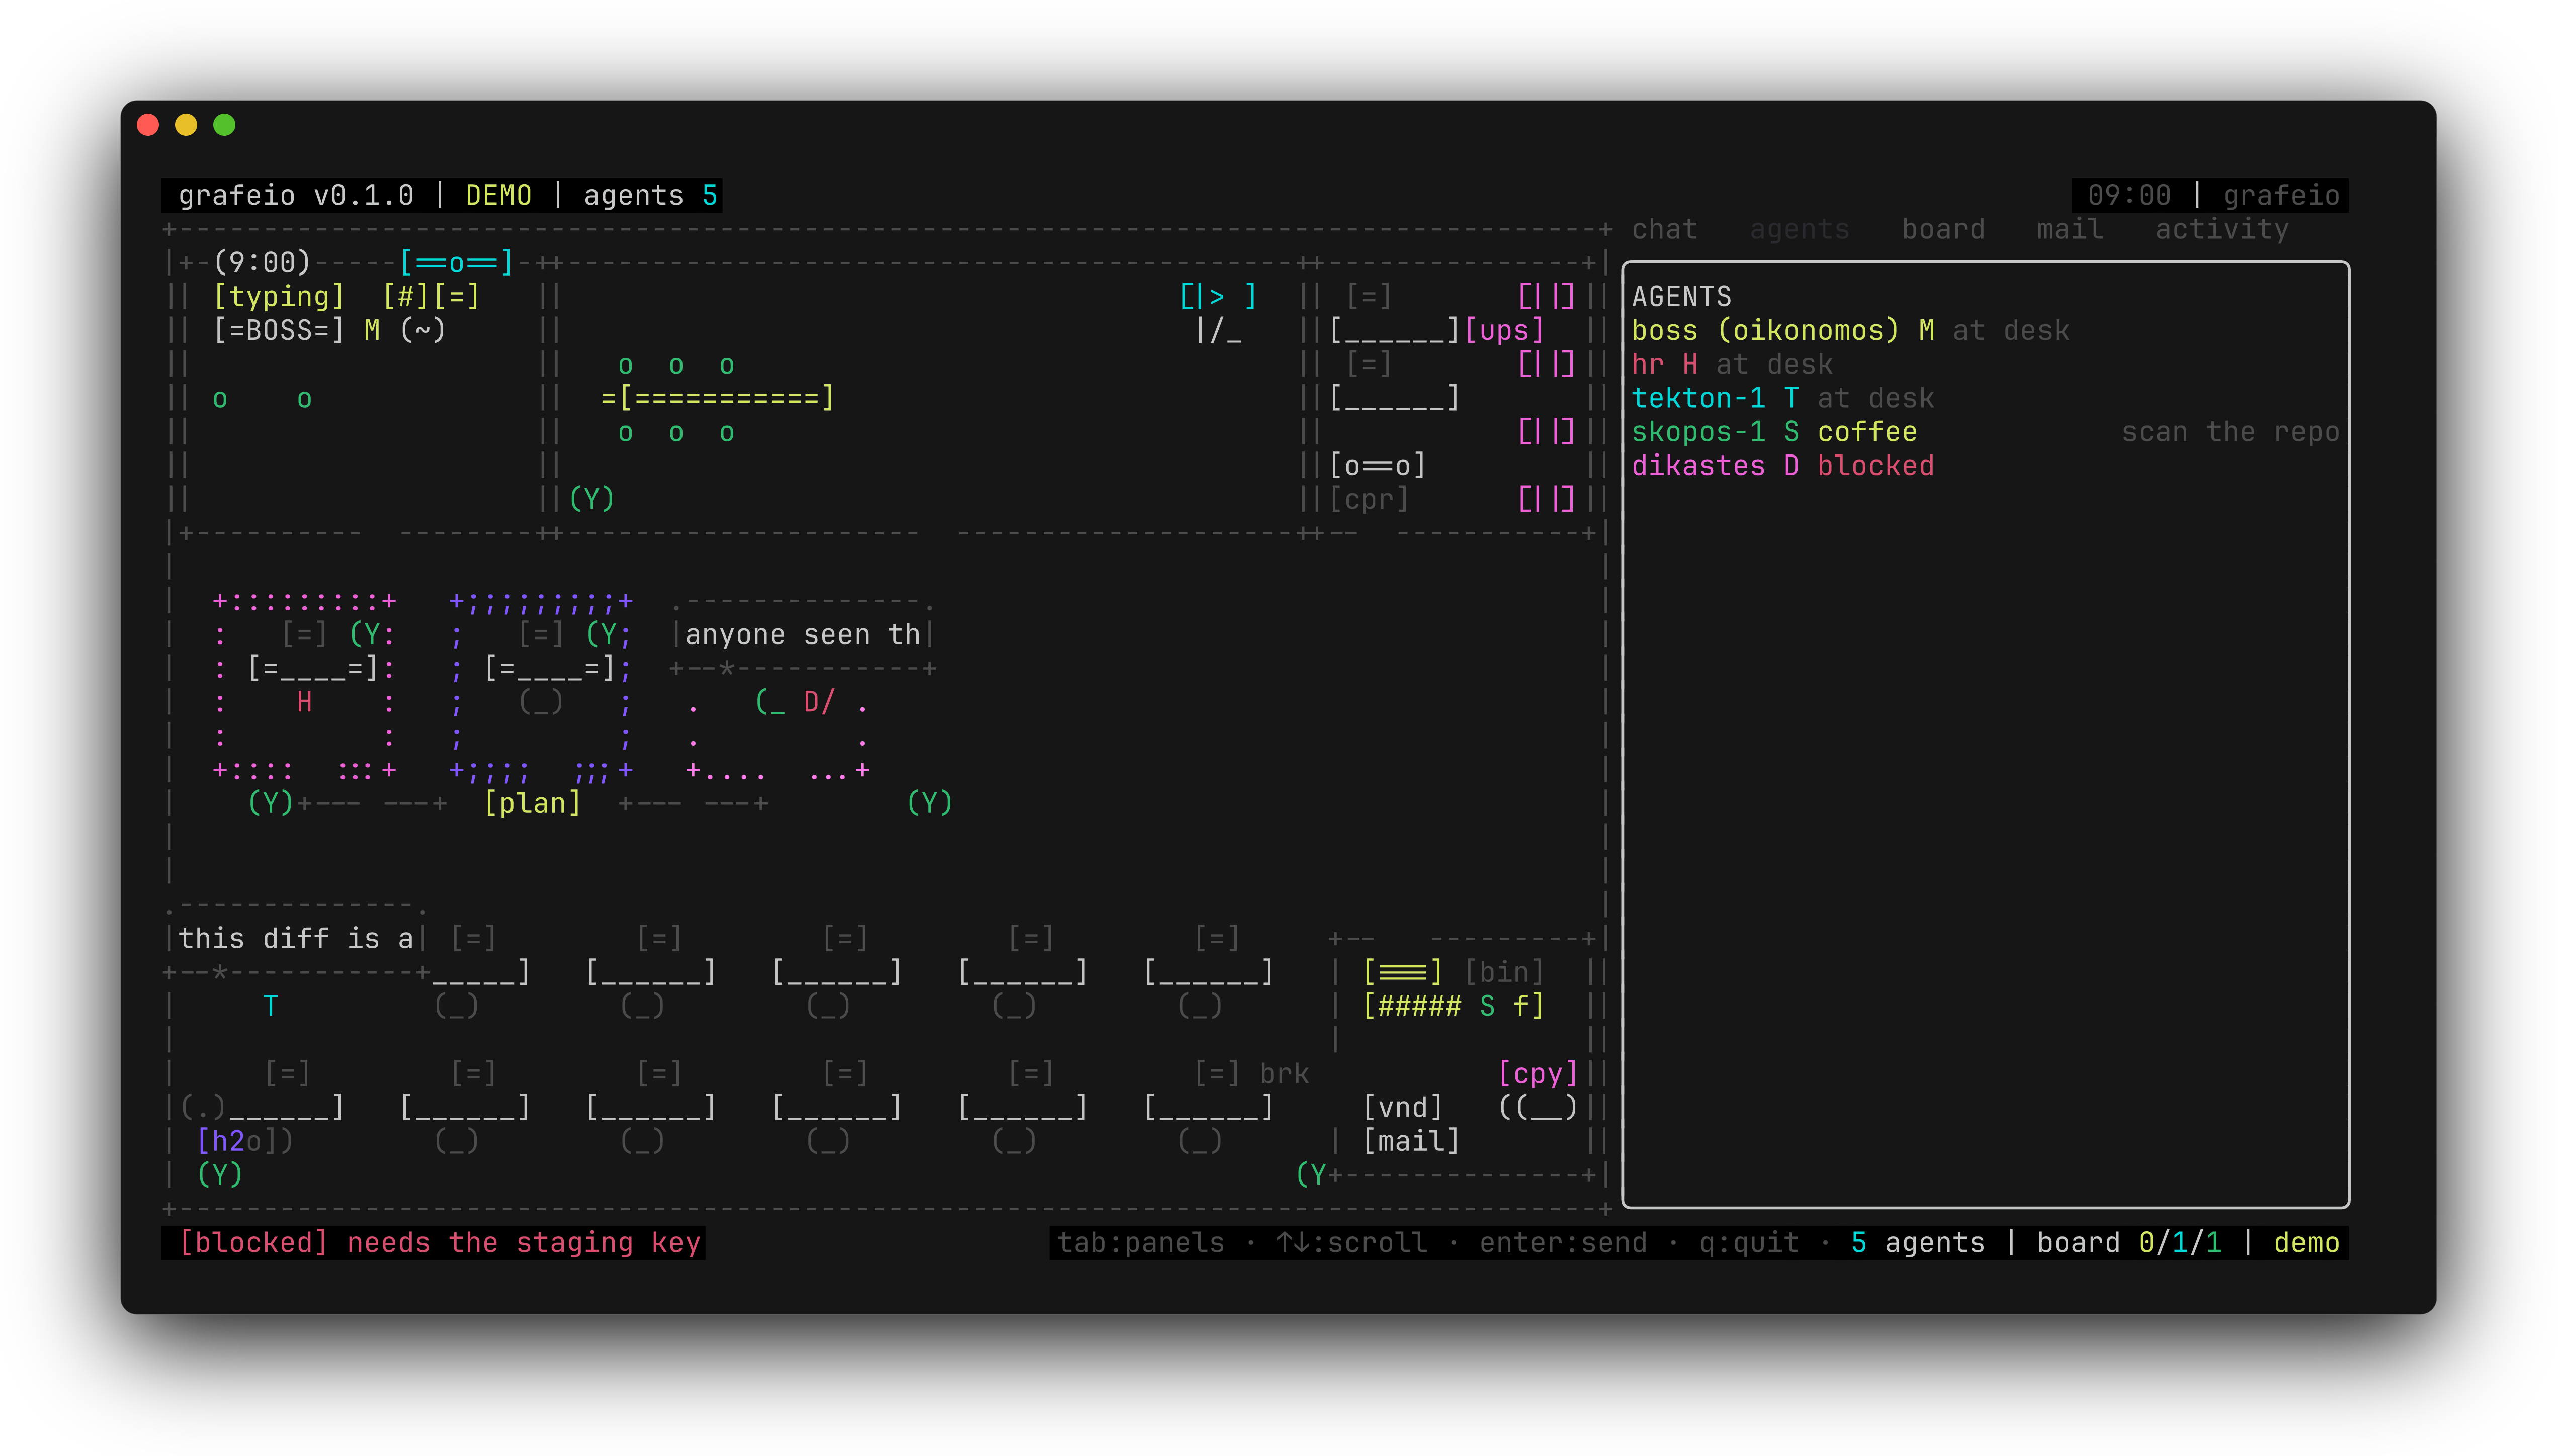This screenshot has height=1456, width=2558.
Task: Click the 'tab:panels' shortcut hint
Action: coord(1141,1243)
